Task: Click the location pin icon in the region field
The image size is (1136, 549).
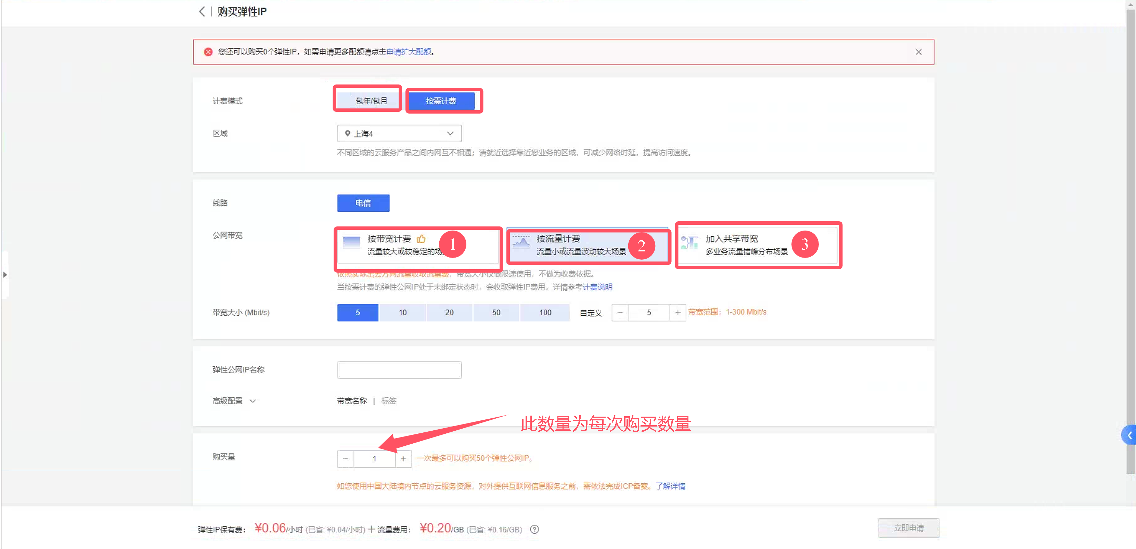Action: click(x=348, y=133)
